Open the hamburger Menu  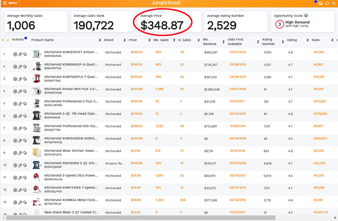coord(10,3)
